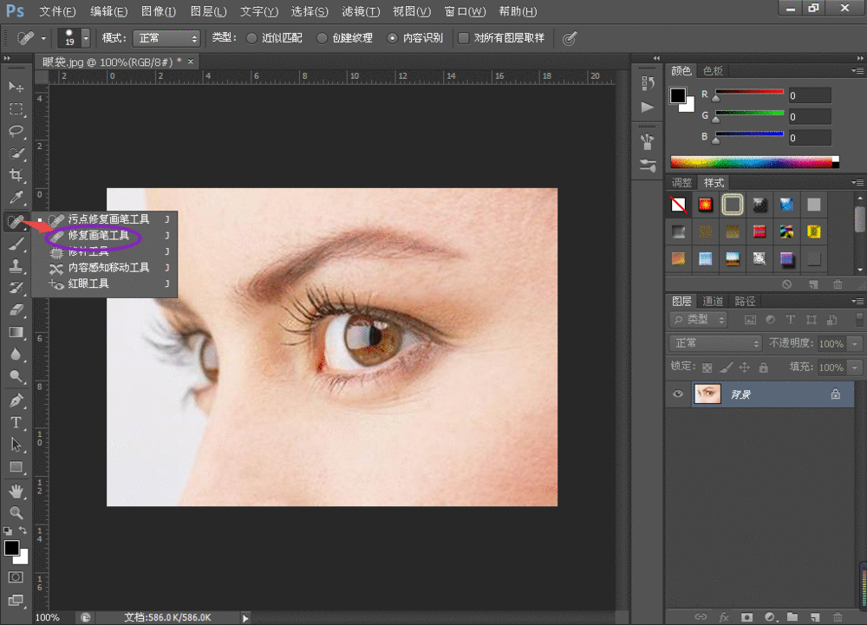Viewport: 867px width, 625px height.
Task: Open the 模式 dropdown set to 正常
Action: pos(168,38)
